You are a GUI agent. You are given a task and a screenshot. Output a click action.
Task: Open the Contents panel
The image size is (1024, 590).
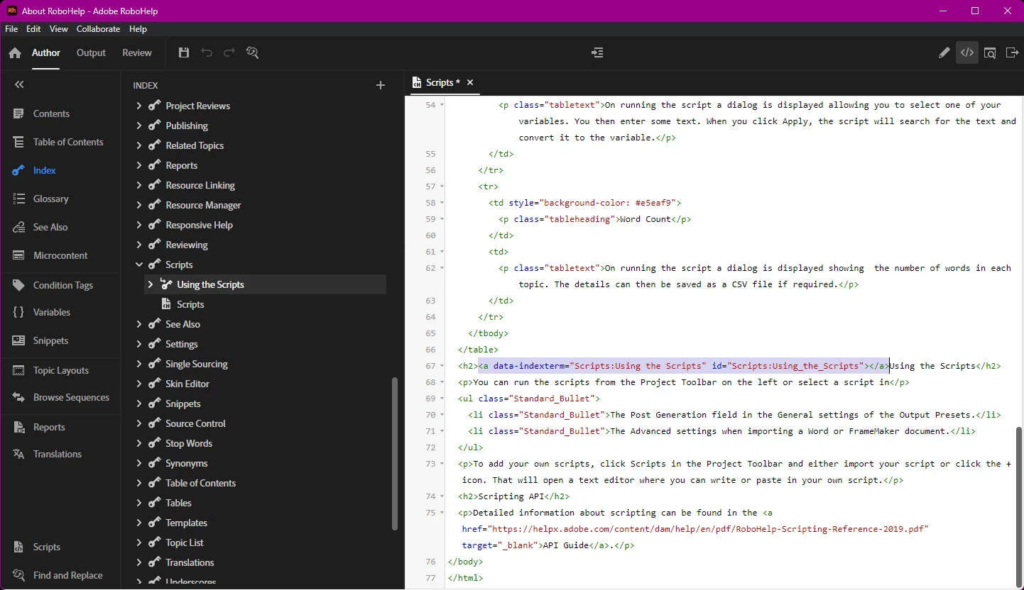[x=51, y=113]
